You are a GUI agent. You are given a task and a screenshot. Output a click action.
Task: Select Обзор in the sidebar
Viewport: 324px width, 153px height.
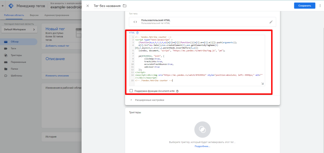pos(19,42)
